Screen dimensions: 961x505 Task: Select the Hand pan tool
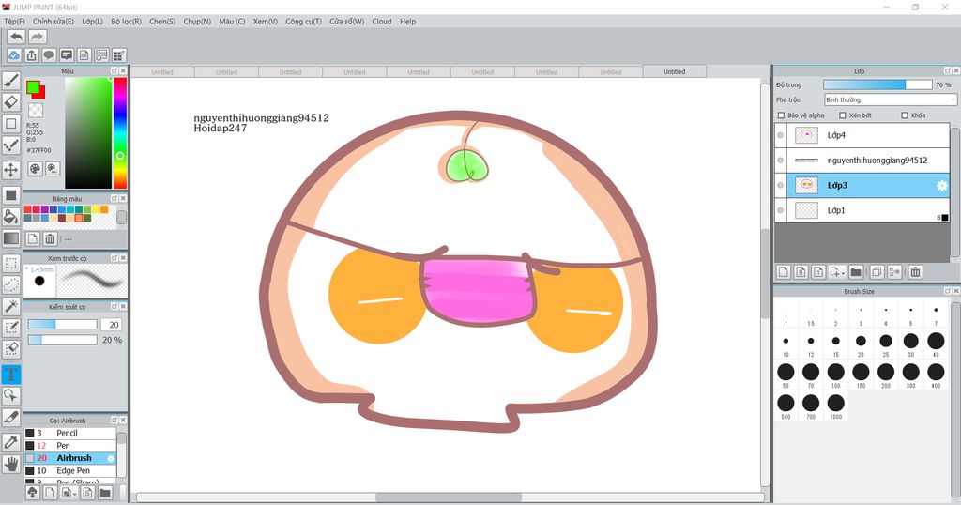tap(11, 464)
